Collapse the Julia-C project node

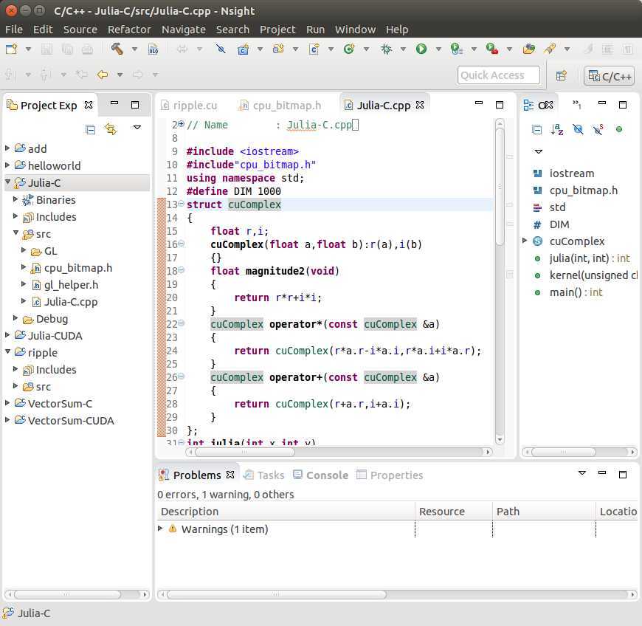pos(7,182)
